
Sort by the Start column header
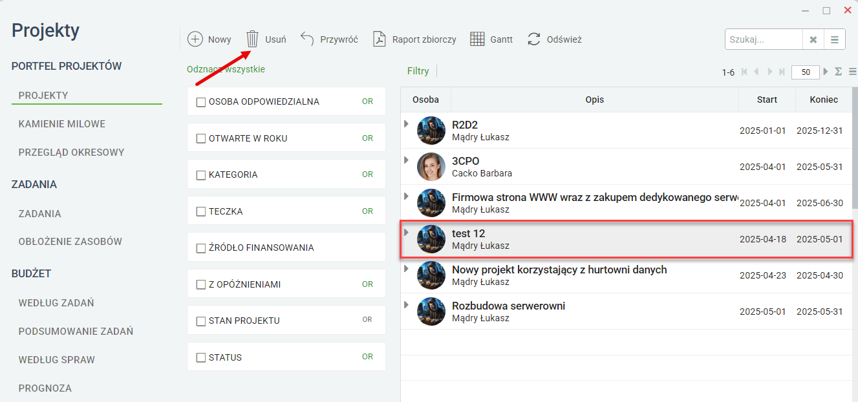point(767,100)
